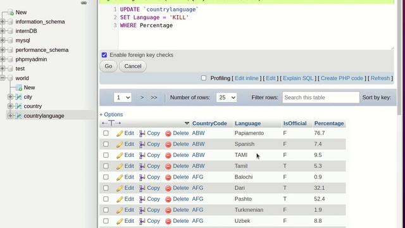The image size is (405, 228).
Task: Click the Go button
Action: tap(108, 66)
